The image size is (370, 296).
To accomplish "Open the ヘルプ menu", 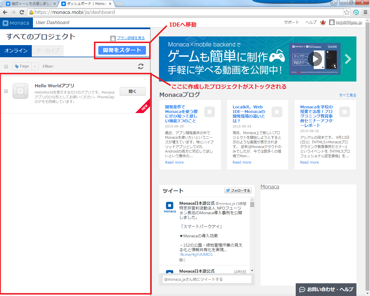I will pyautogui.click(x=311, y=22).
